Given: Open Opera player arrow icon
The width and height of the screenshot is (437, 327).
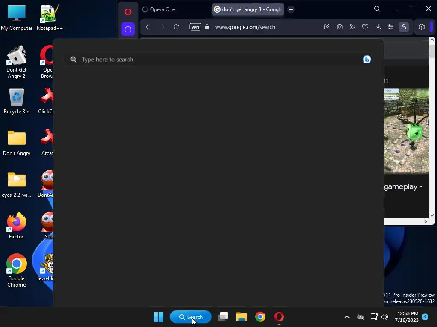Looking at the screenshot, I should coord(352,27).
